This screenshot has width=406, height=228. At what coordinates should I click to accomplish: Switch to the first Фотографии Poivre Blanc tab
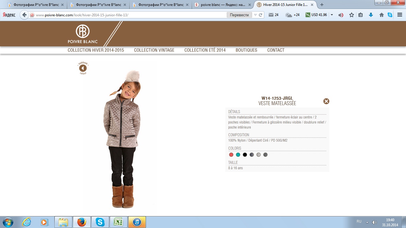point(36,5)
